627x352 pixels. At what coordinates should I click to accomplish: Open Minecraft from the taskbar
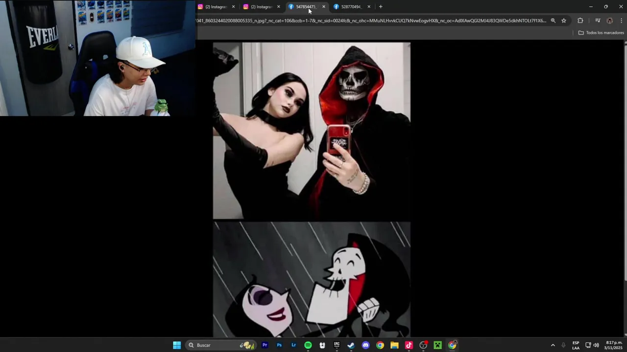[x=437, y=345]
